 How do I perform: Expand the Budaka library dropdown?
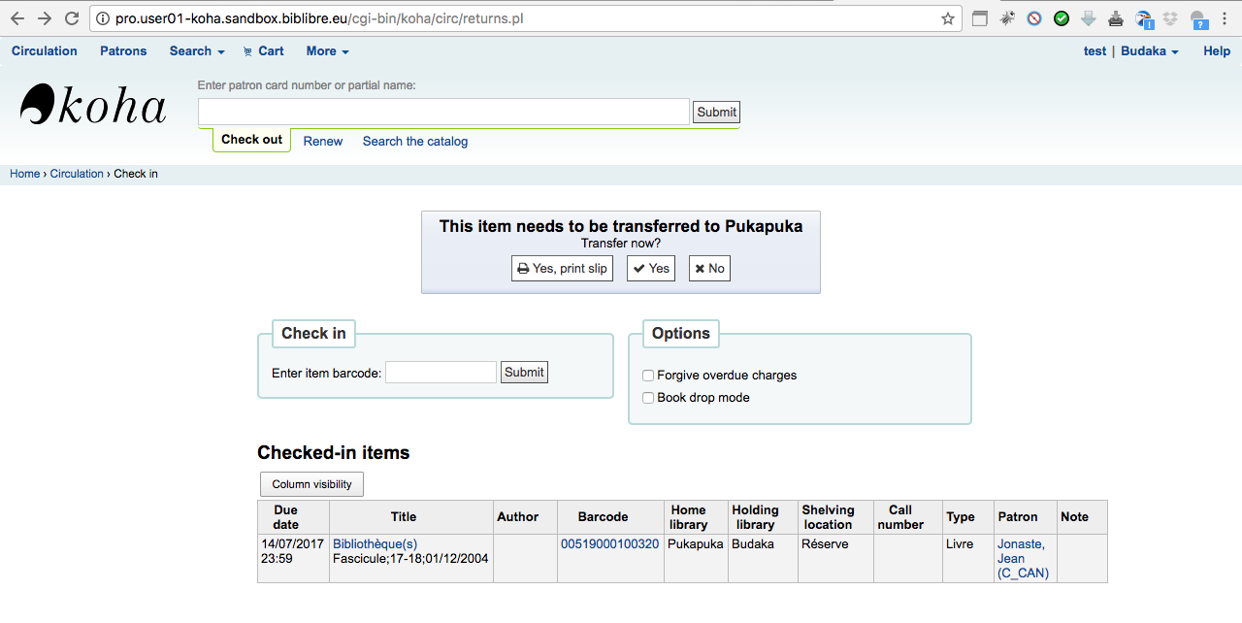click(1150, 51)
